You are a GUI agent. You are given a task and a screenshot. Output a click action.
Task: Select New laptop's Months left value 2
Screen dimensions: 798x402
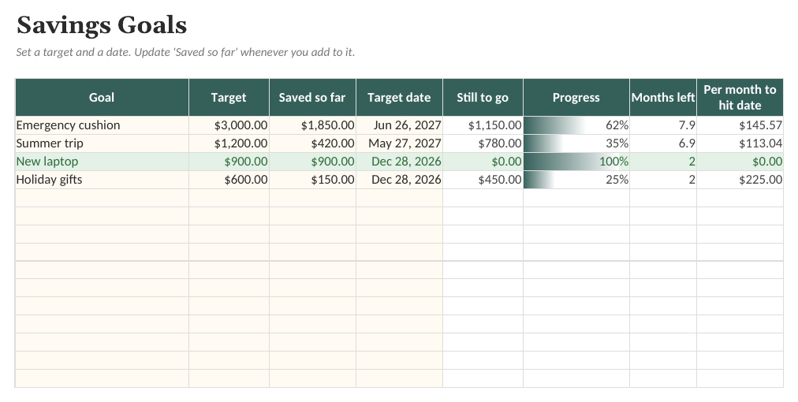pos(663,162)
